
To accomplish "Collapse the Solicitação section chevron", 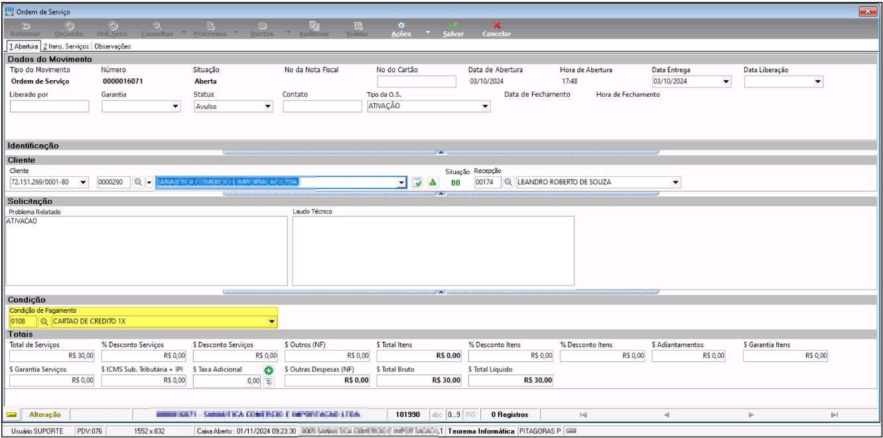I will click(441, 292).
